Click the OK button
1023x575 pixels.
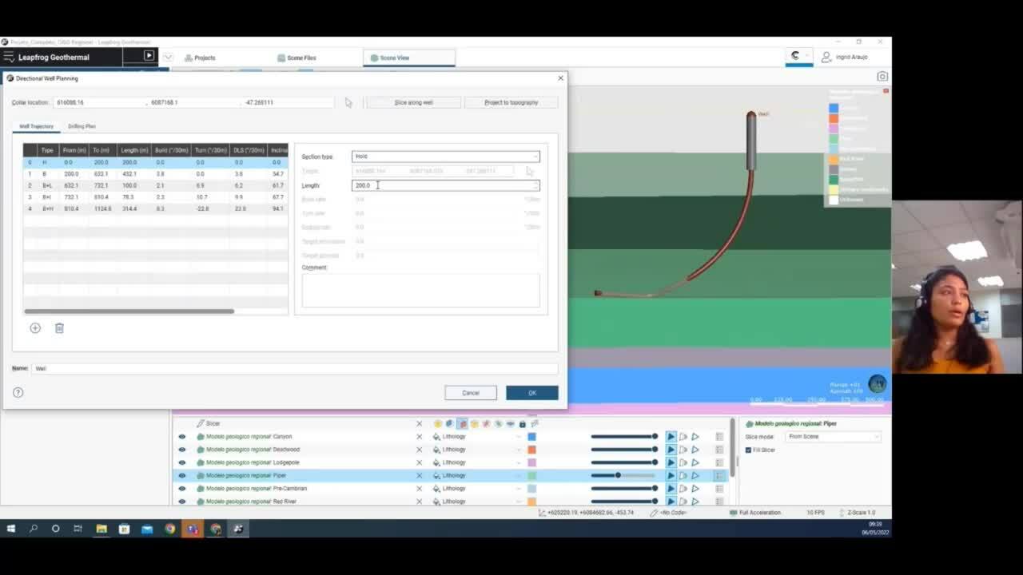532,393
